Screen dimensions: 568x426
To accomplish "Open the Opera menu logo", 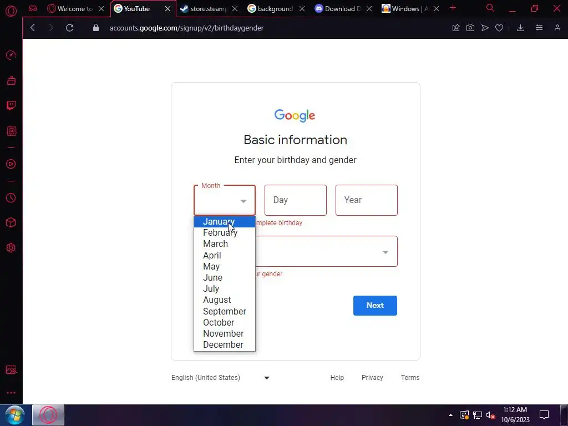I will click(x=11, y=11).
